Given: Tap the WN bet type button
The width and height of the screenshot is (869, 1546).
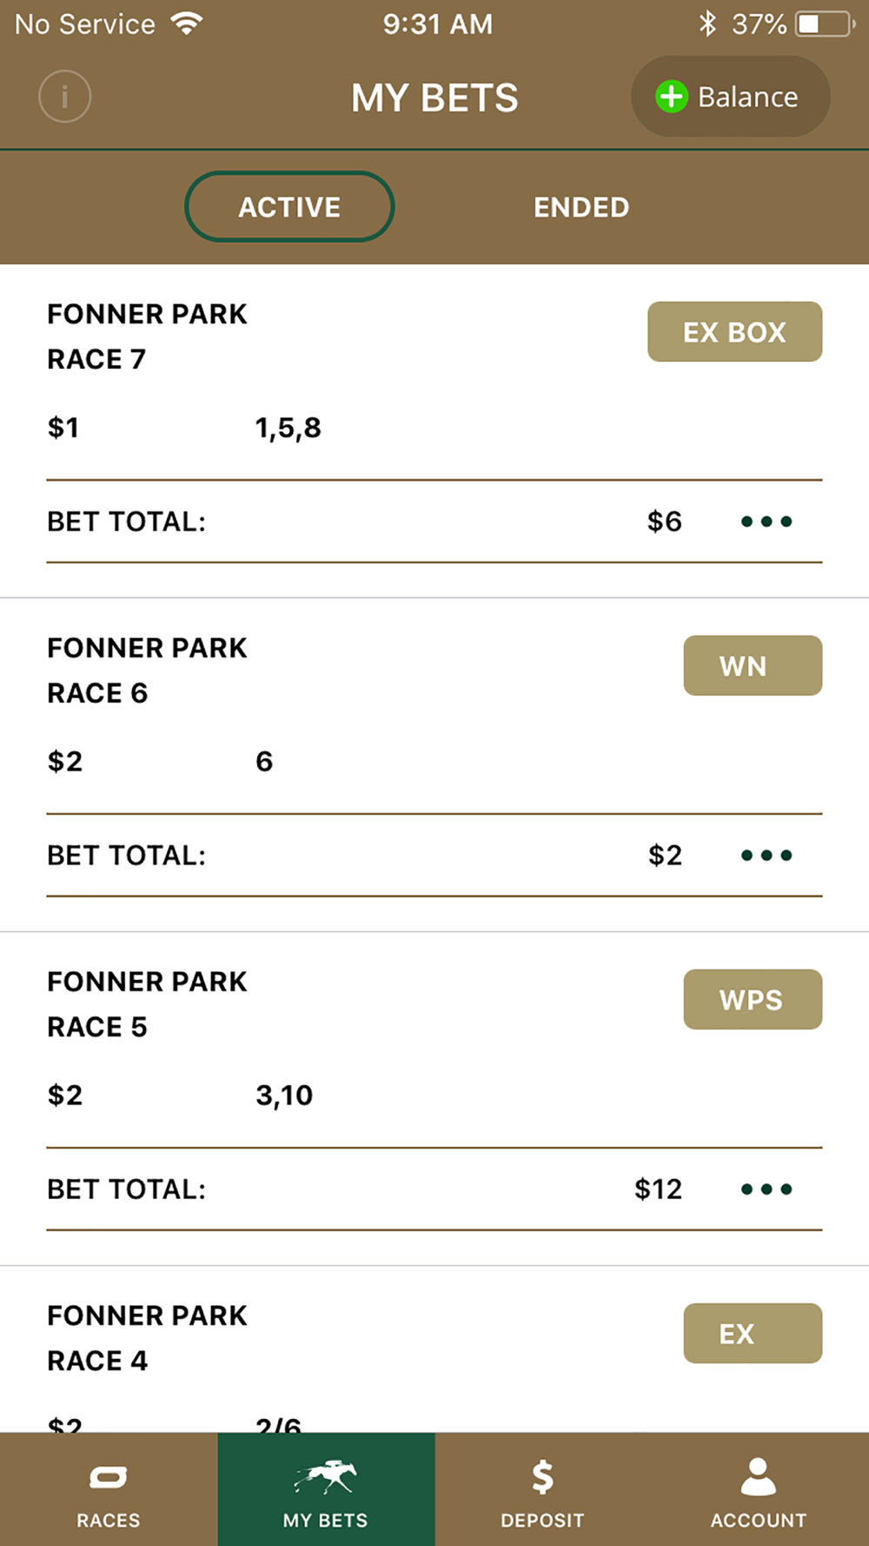Looking at the screenshot, I should (753, 666).
